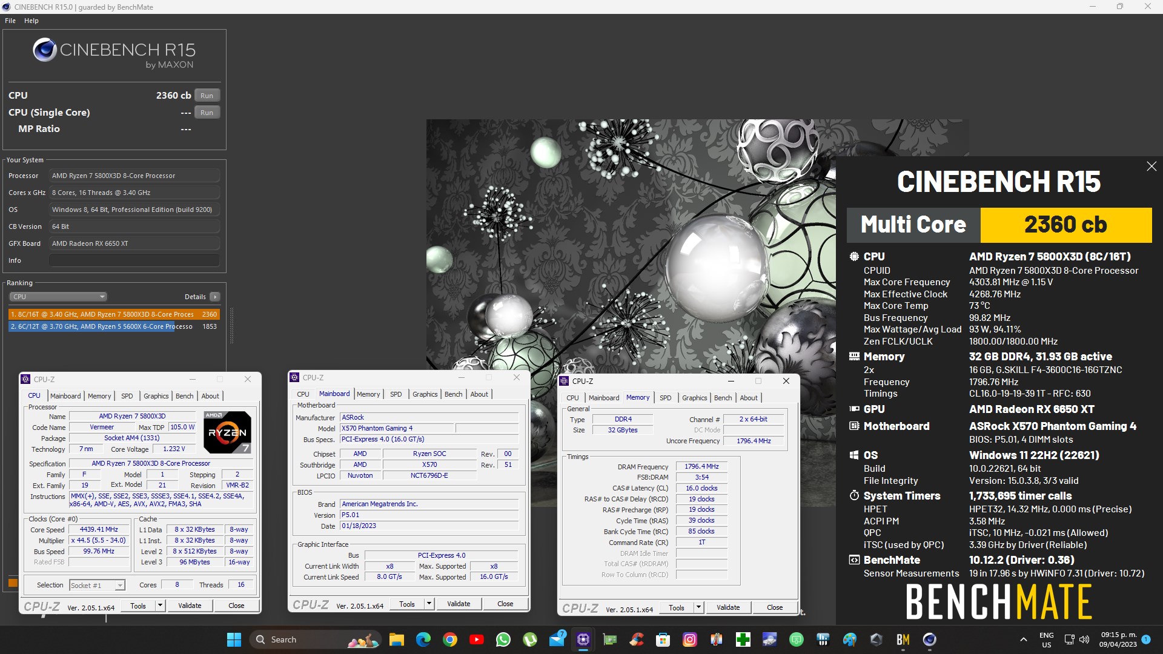Click Close button in CPU-Z Mainboard window
The image size is (1163, 654).
(505, 604)
